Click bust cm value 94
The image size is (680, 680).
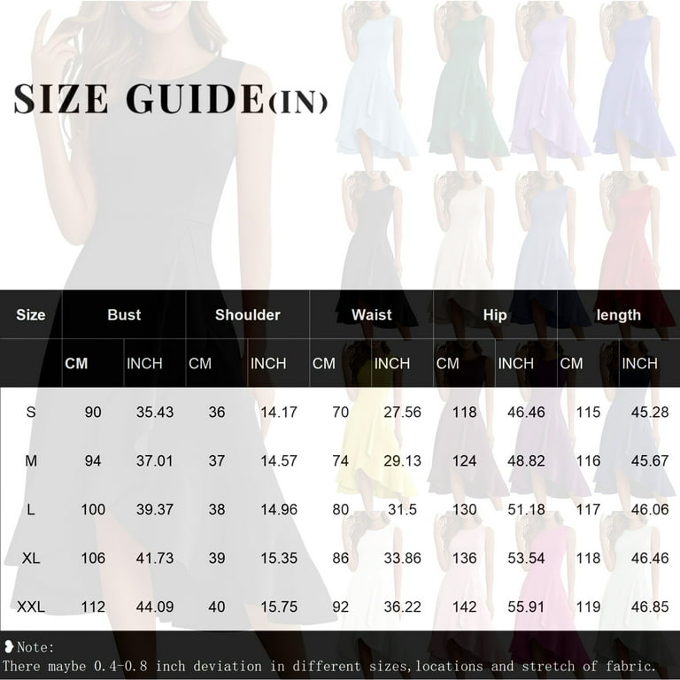93,460
